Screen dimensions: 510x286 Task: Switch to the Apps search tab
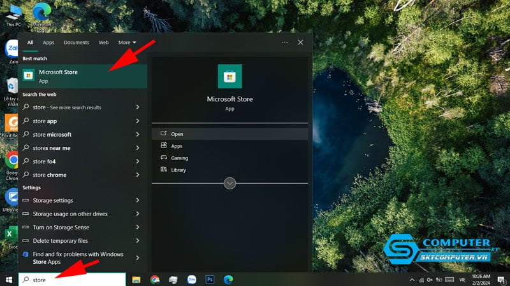pos(48,43)
